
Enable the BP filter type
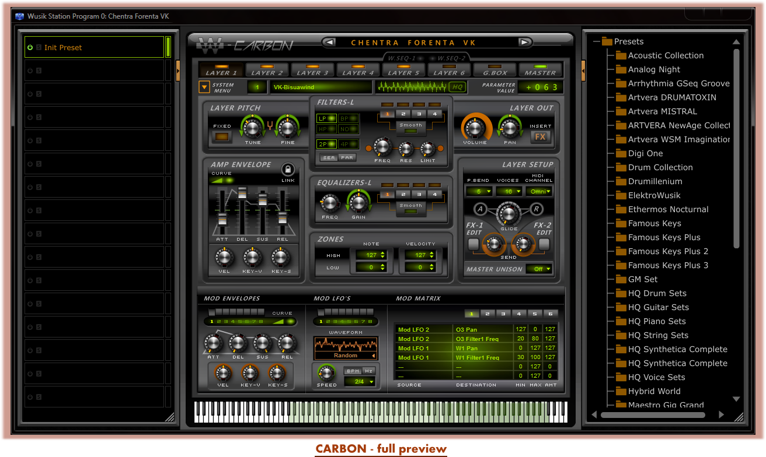pyautogui.click(x=349, y=118)
